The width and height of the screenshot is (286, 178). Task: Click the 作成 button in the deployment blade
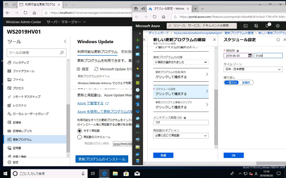pyautogui.click(x=163, y=155)
